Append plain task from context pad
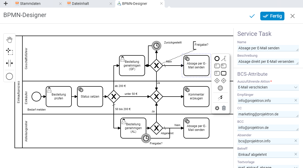 224,73
